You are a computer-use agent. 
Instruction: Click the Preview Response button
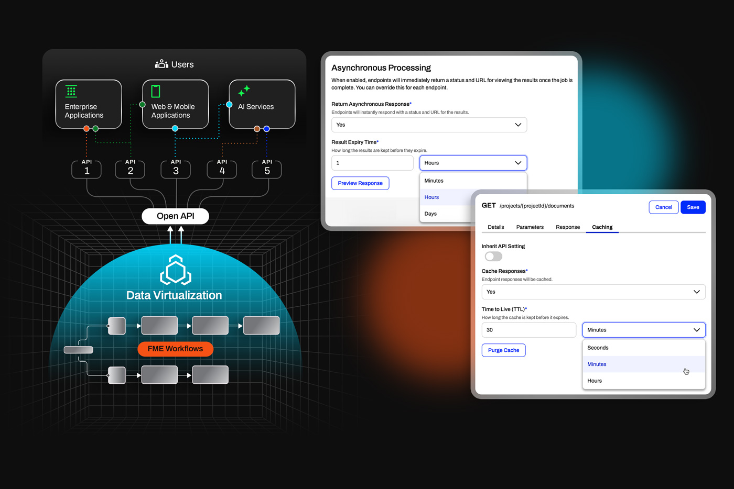360,183
